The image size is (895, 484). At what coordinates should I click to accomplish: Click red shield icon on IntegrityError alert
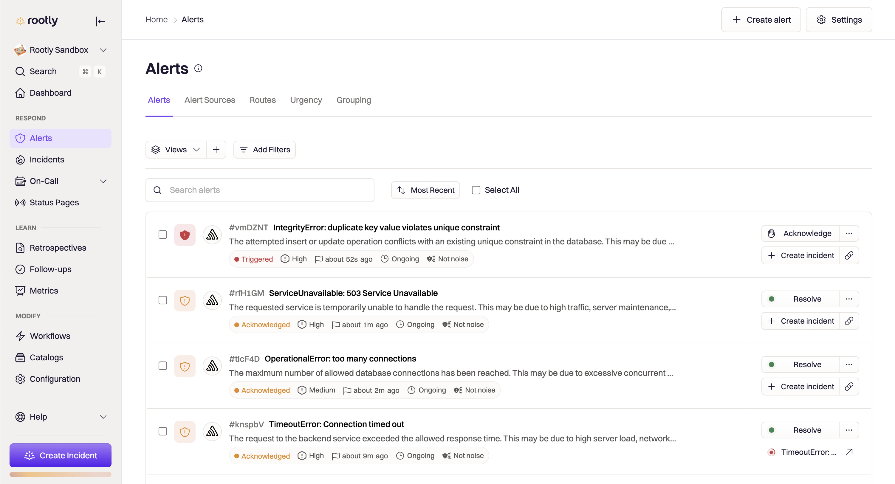point(185,235)
